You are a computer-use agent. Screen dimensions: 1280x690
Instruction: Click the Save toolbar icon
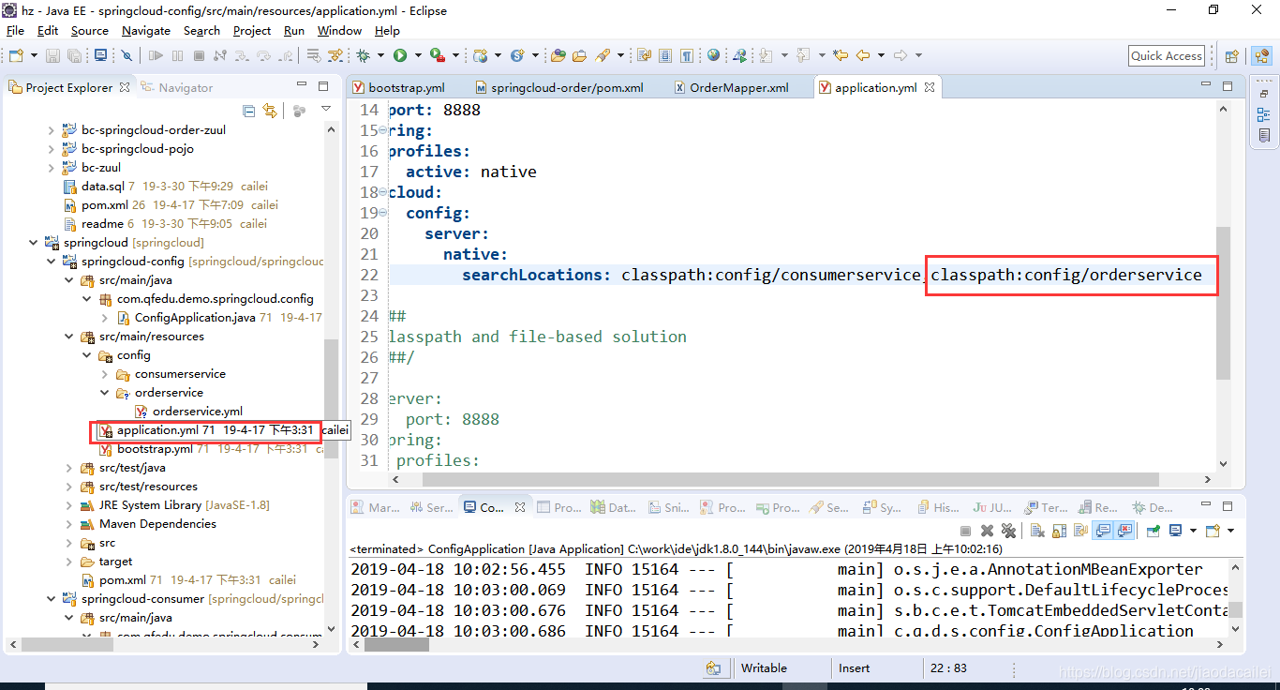52,56
